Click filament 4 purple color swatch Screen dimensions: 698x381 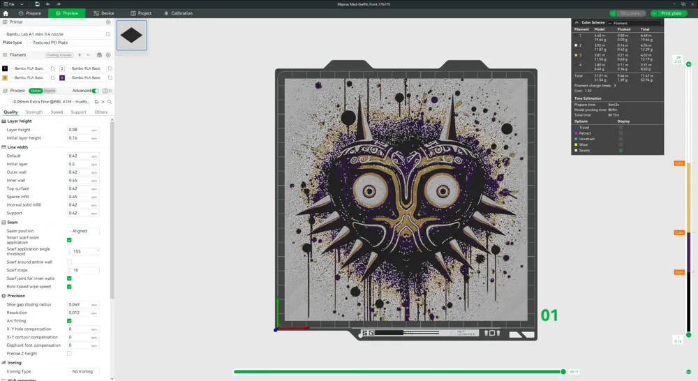[62, 77]
